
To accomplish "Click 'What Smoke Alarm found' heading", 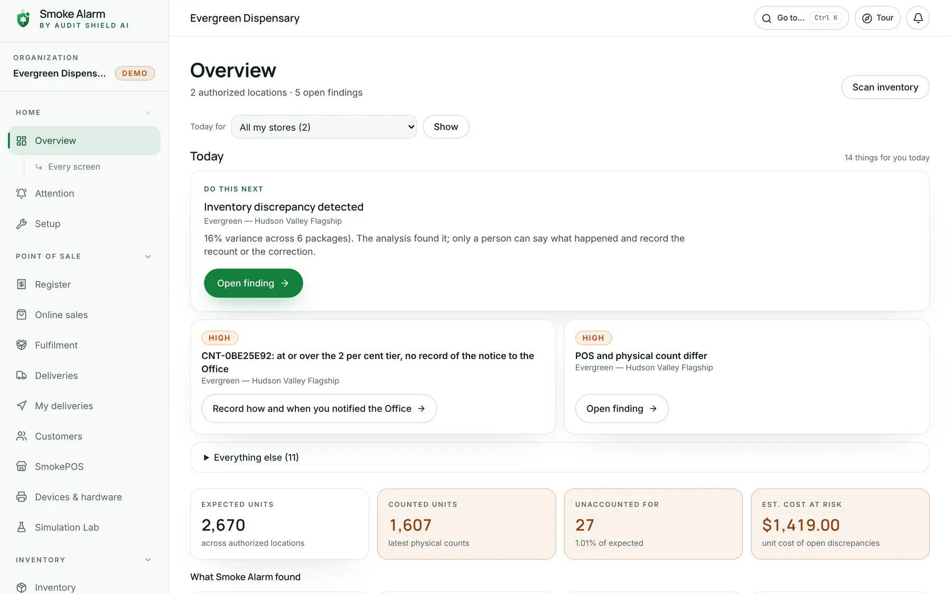I will tap(245, 577).
